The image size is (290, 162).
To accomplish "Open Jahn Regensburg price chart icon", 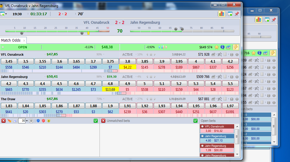I will [213, 76].
